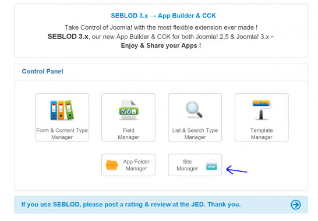This screenshot has height=221, width=318.
Task: Click the Enjoy & Share your Apps text
Action: pos(161,45)
